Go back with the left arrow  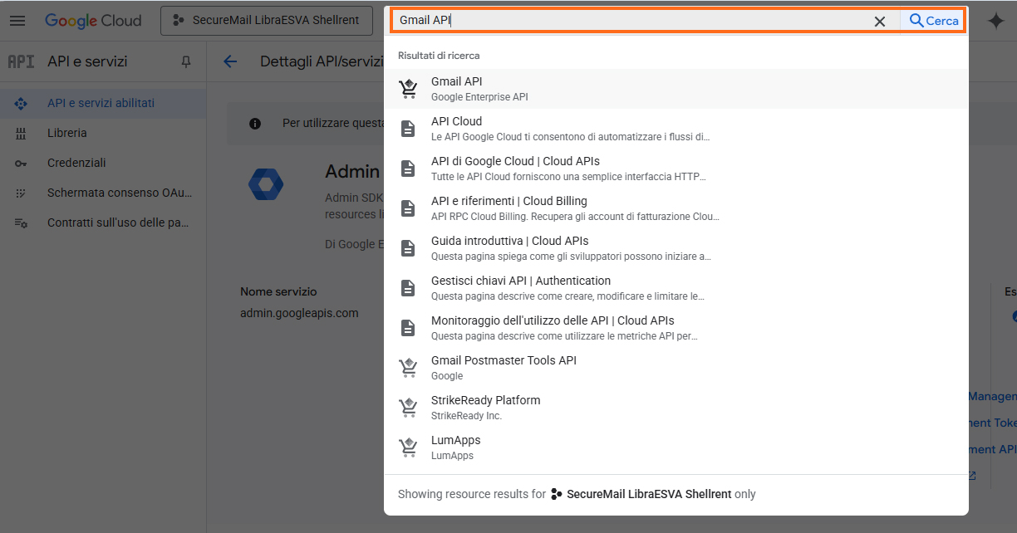pyautogui.click(x=230, y=61)
